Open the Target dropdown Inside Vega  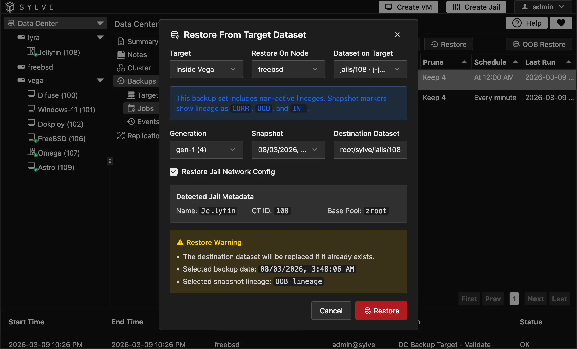(206, 69)
